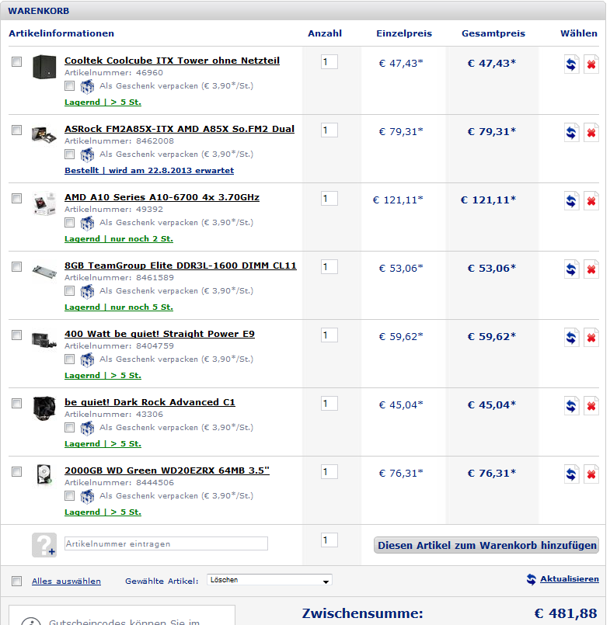Screen dimensions: 610x625
Task: Update the TeamGroup Elite RAM row via refresh icon
Action: [x=571, y=269]
